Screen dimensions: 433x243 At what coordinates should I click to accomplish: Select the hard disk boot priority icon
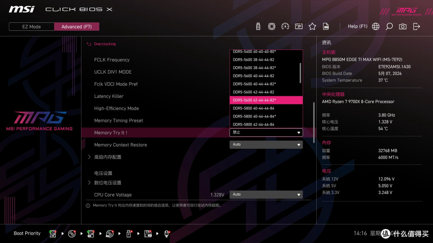53,234
